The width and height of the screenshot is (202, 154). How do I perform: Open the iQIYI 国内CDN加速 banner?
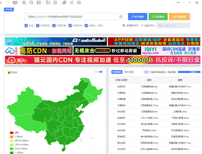pyautogui.click(x=171, y=51)
